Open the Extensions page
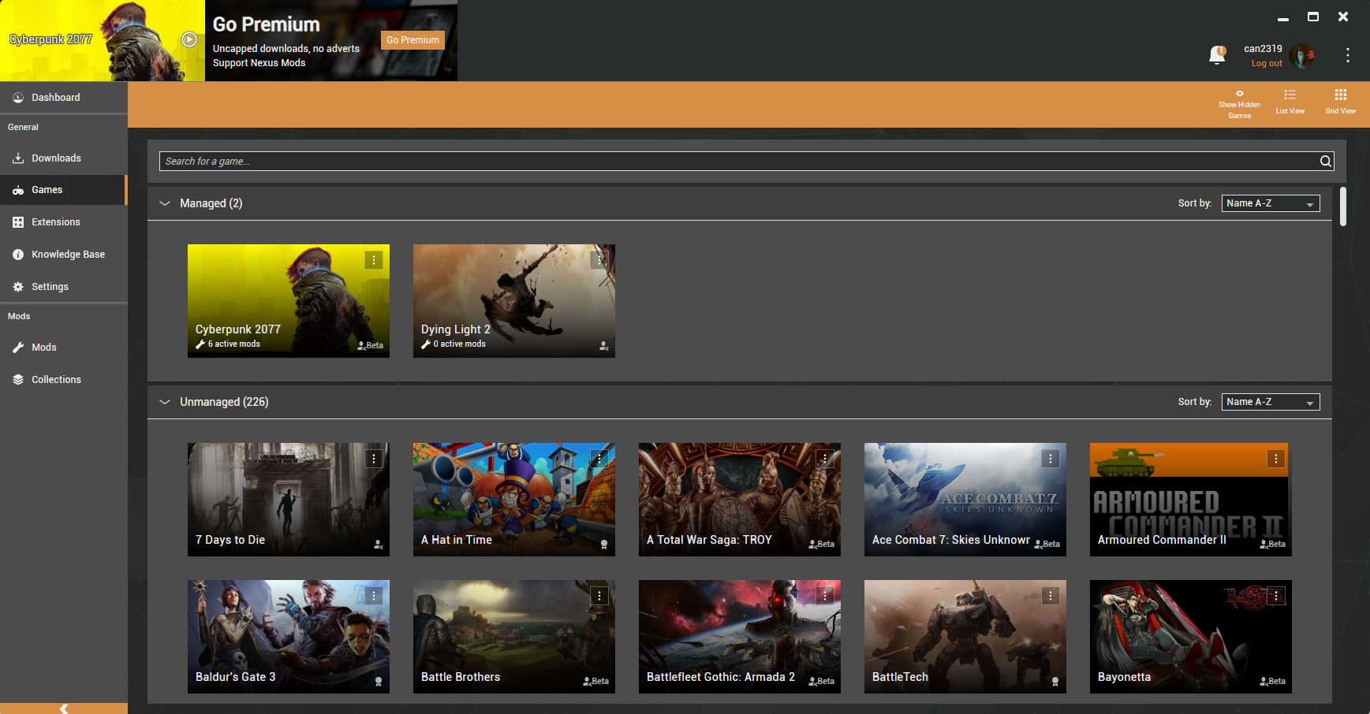 tap(63, 222)
